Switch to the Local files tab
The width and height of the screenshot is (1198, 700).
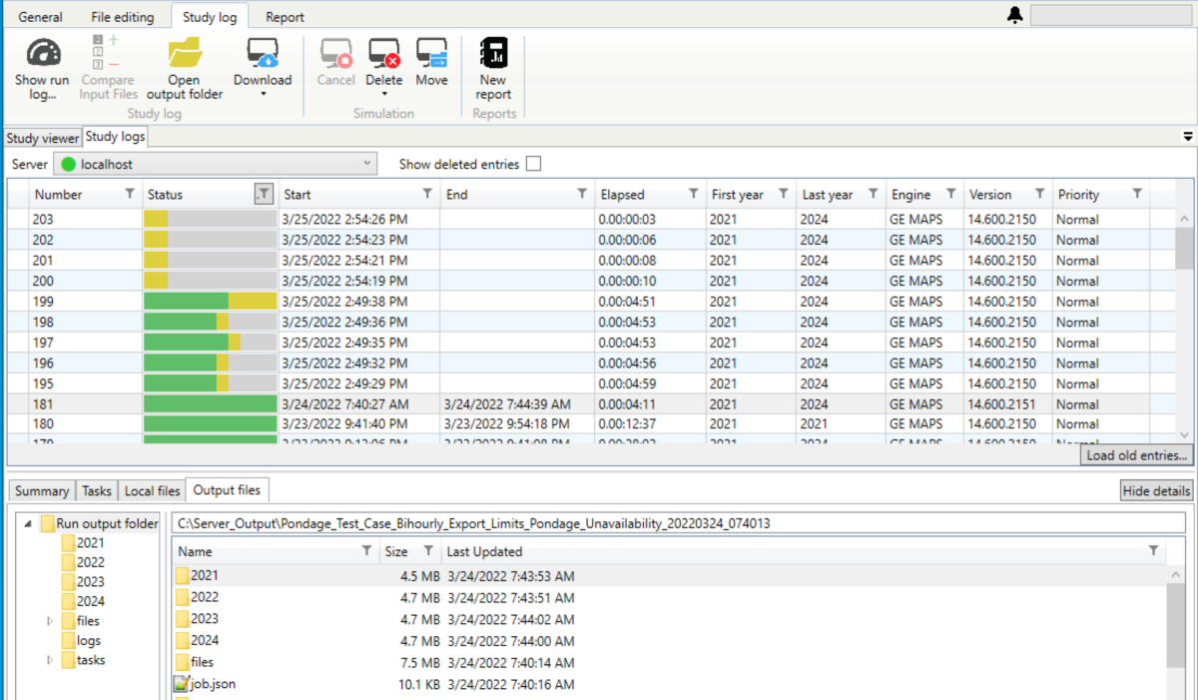click(152, 490)
